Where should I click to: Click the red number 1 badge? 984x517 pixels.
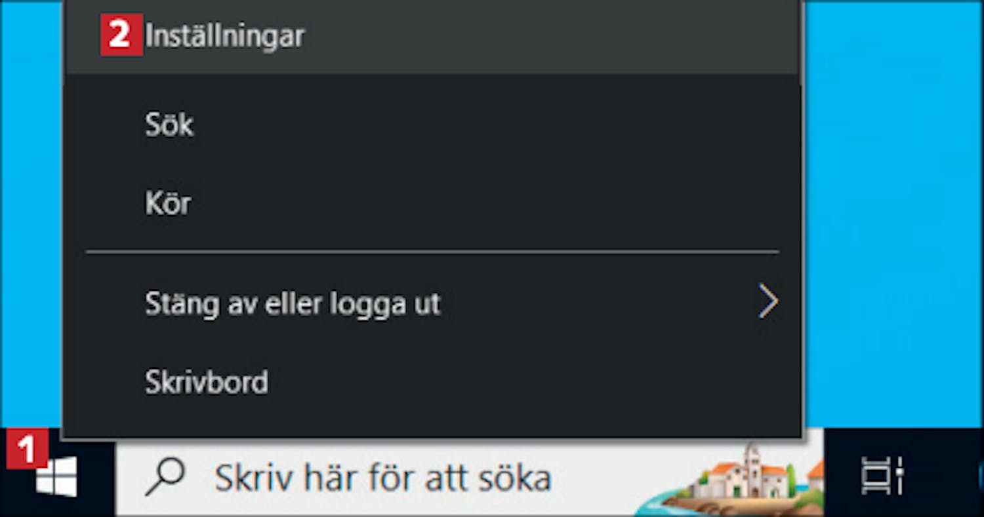click(27, 450)
